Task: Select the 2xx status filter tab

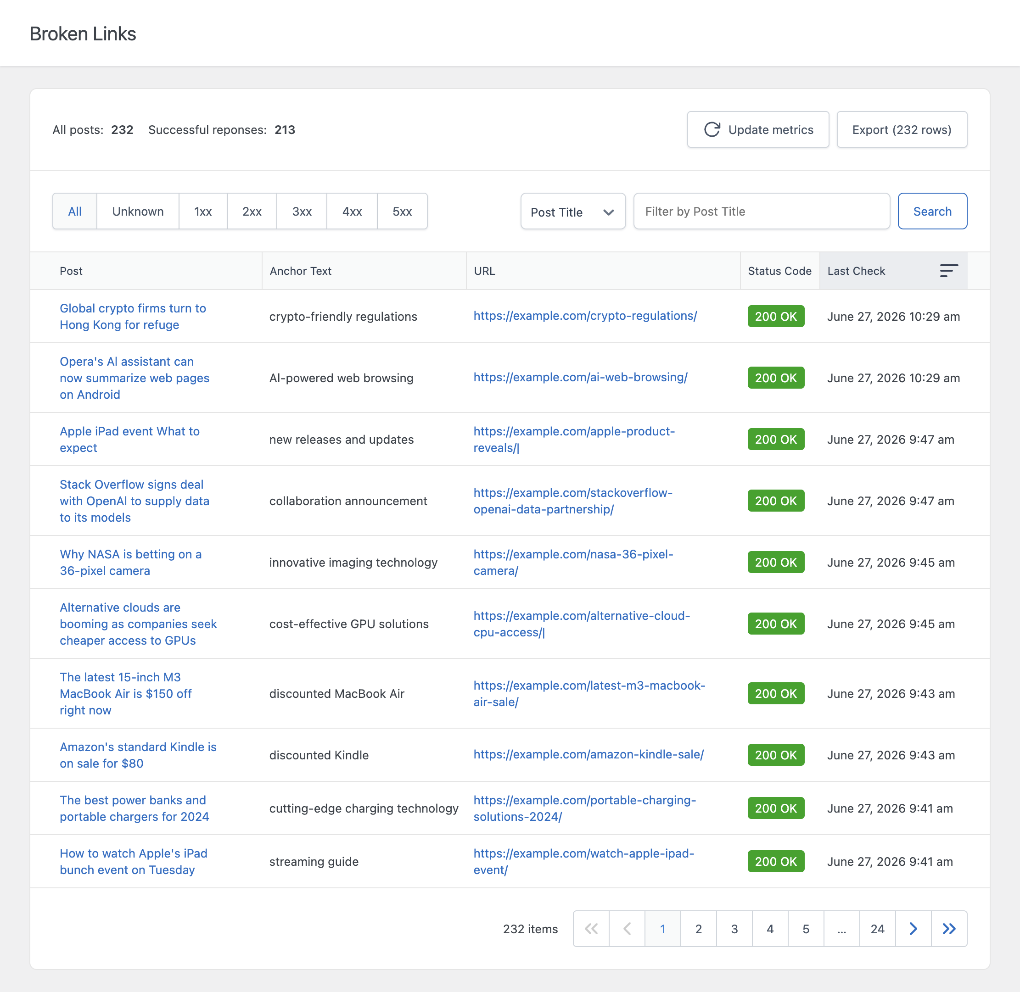Action: [252, 211]
